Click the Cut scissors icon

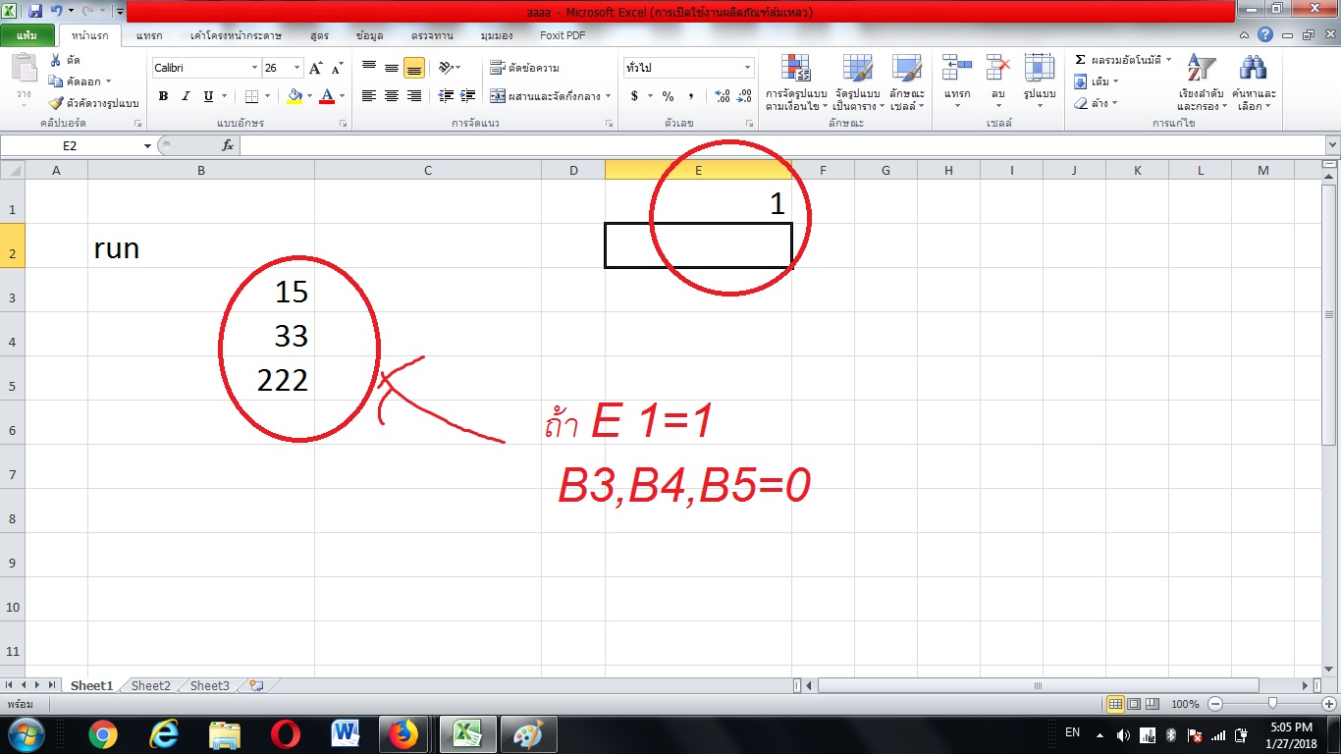tap(55, 61)
